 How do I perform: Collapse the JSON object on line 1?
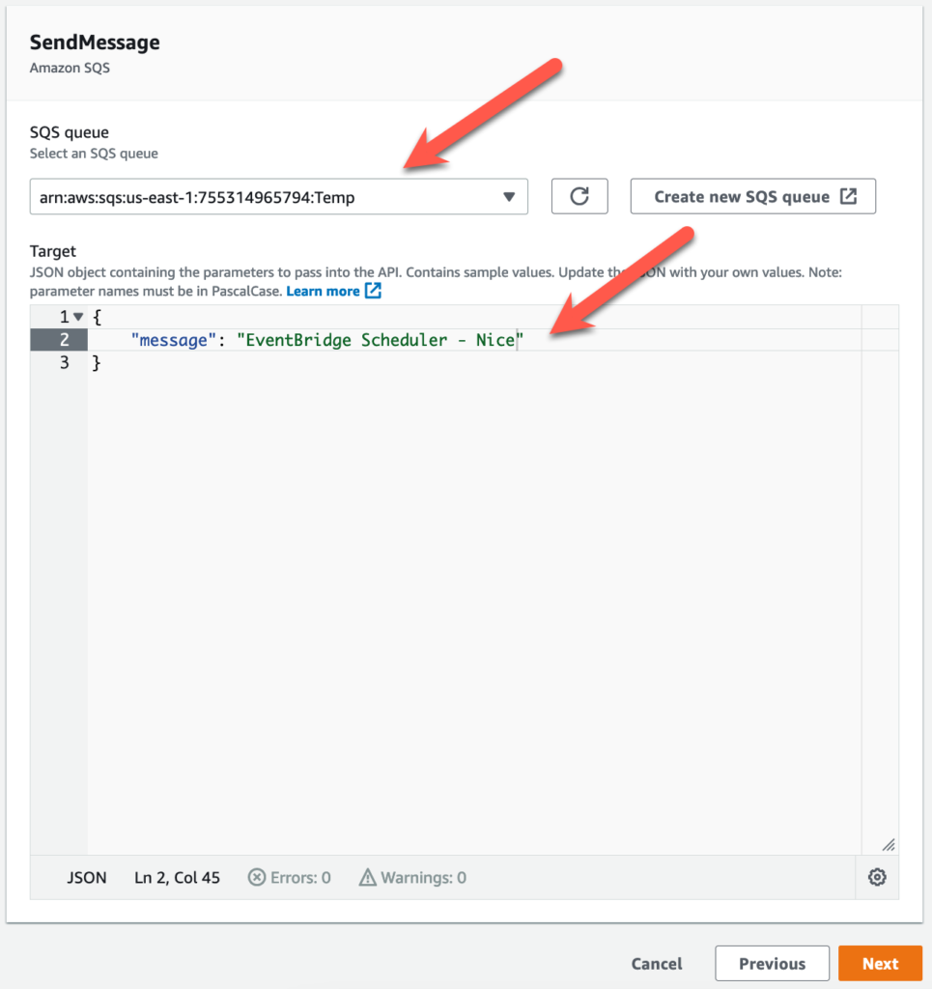pyautogui.click(x=78, y=317)
